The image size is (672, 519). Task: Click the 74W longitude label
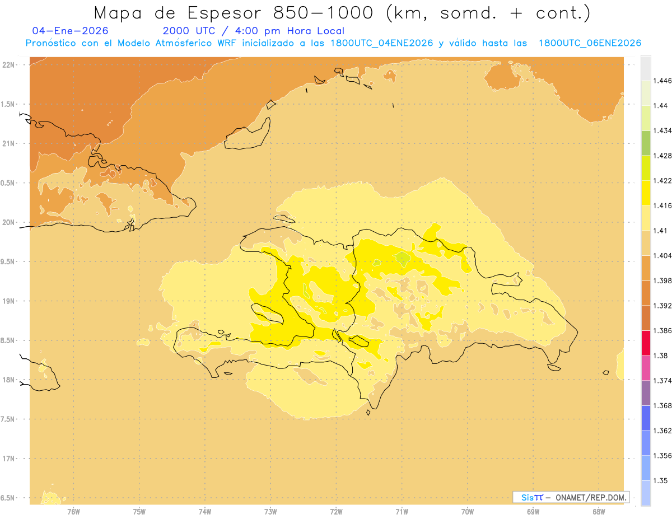click(x=204, y=511)
